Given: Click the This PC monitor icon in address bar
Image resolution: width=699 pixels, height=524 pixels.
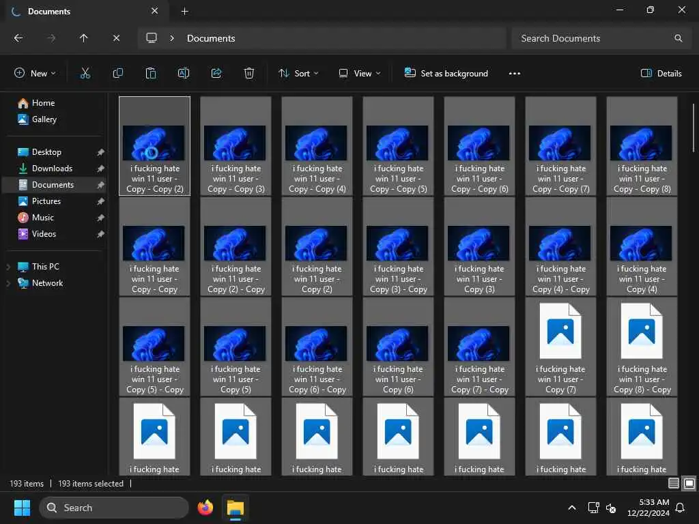Looking at the screenshot, I should 152,38.
